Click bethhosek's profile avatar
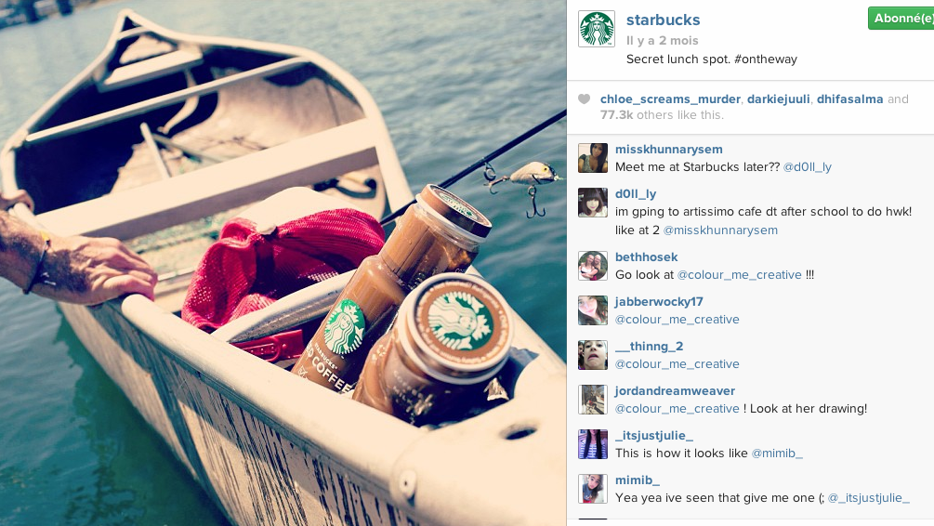Viewport: 934px width, 526px height. click(x=593, y=266)
